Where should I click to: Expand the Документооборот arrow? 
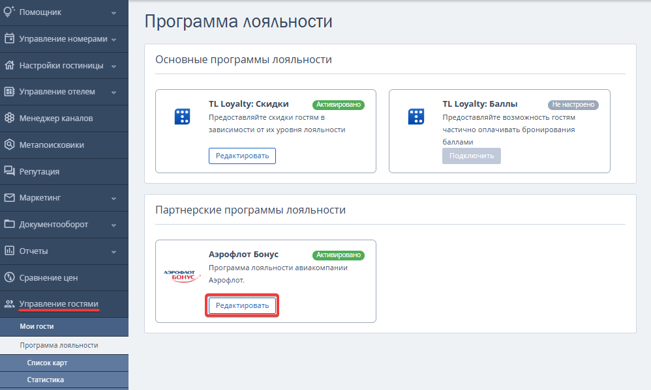click(114, 225)
